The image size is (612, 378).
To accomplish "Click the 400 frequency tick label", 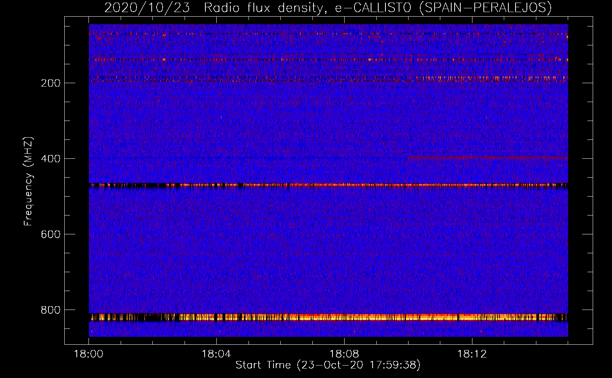I will 51,159.
